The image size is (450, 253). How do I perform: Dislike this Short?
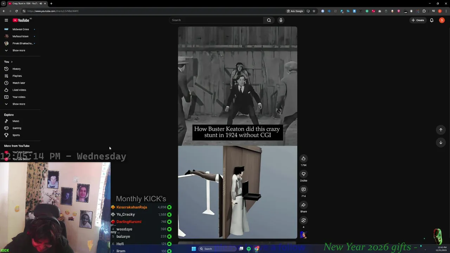click(303, 174)
